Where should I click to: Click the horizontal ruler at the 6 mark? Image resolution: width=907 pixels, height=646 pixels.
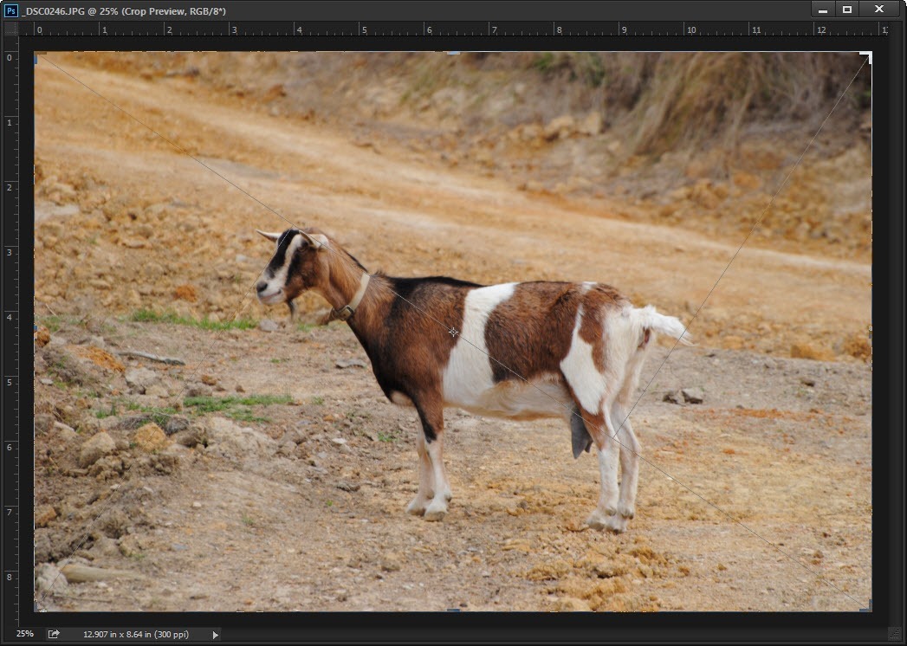[428, 29]
